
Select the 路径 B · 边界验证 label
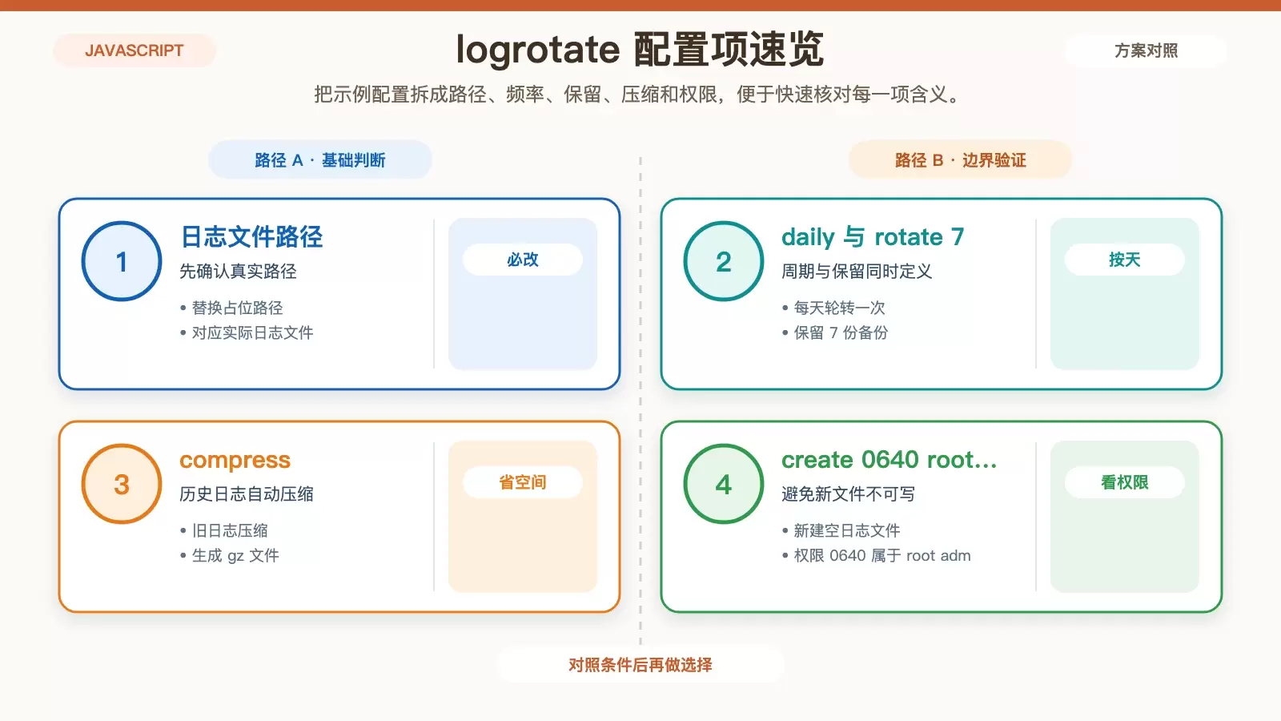click(960, 160)
